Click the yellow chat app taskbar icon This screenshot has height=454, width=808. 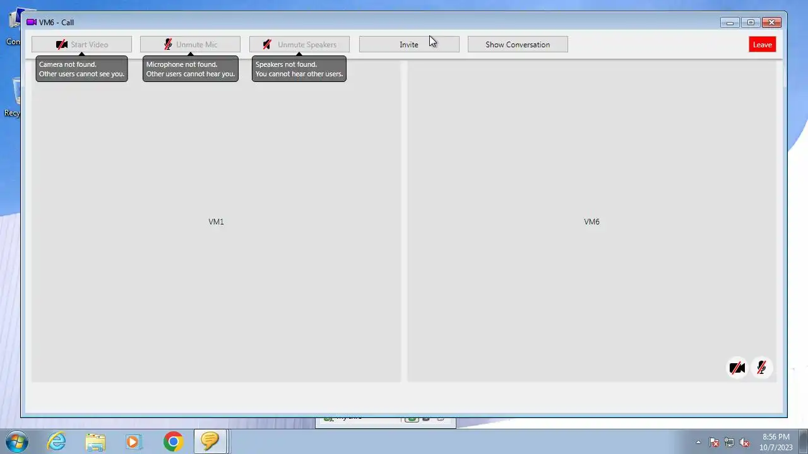(210, 441)
